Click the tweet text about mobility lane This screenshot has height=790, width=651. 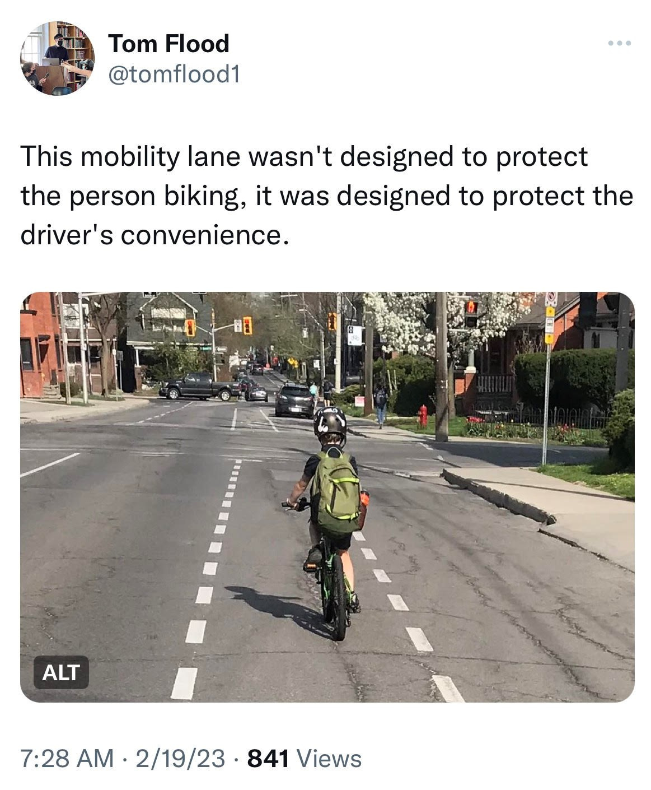click(327, 196)
